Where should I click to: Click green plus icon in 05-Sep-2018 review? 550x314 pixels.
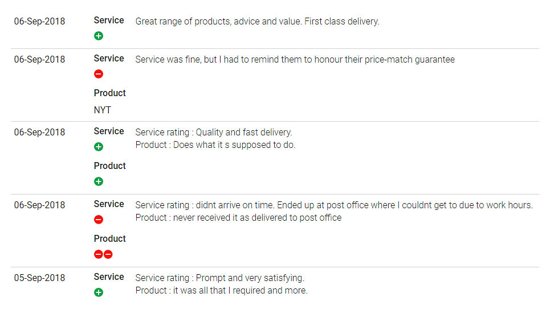99,292
